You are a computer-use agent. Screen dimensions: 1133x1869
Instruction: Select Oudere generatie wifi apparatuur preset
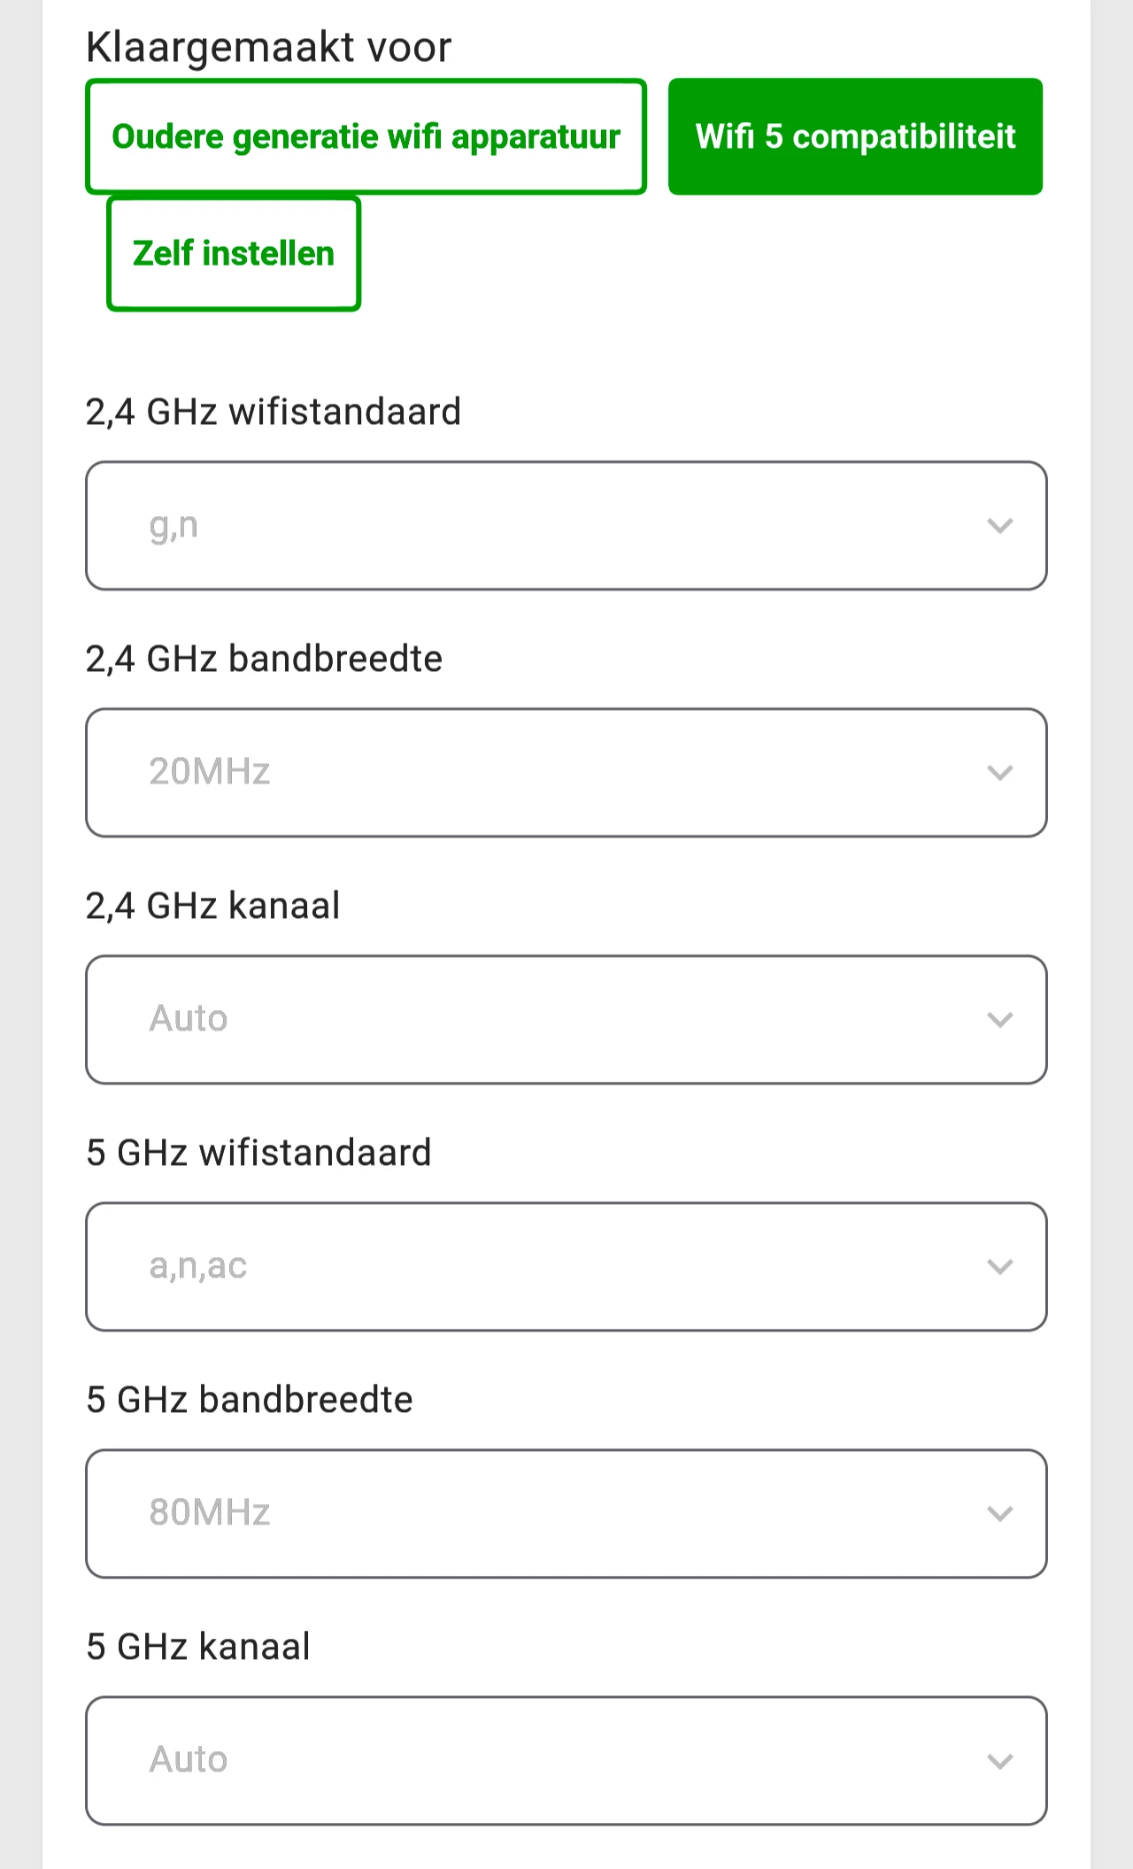point(366,136)
